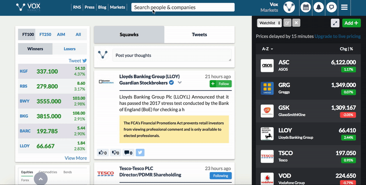Screen dimensions: 366x185
Task: Expand chevron next to Guardian Stockbrokers
Action: 180,83
